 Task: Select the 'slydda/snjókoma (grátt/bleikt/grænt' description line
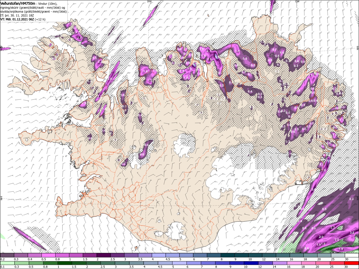(33, 11)
